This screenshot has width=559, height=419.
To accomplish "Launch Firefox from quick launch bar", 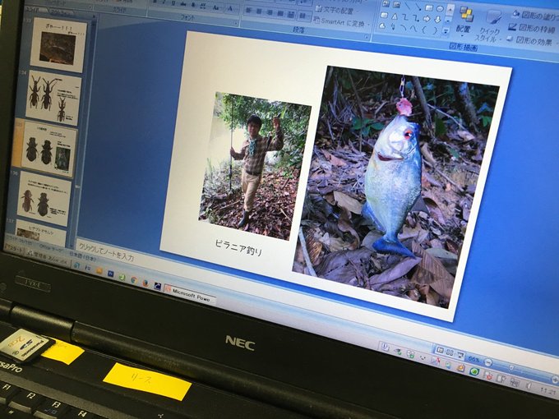I will tap(146, 283).
